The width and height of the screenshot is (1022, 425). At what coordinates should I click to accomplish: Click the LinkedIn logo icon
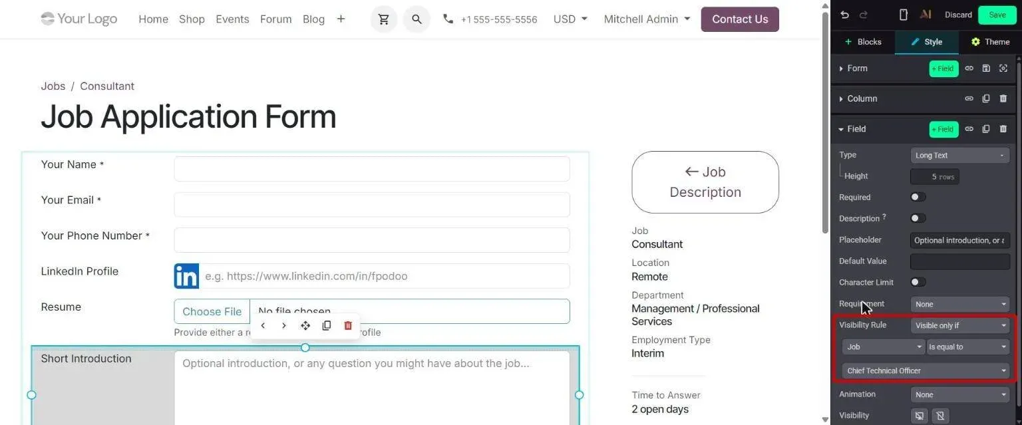pyautogui.click(x=186, y=276)
